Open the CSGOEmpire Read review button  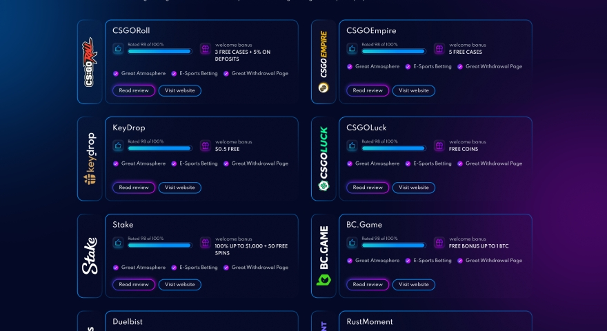point(368,90)
